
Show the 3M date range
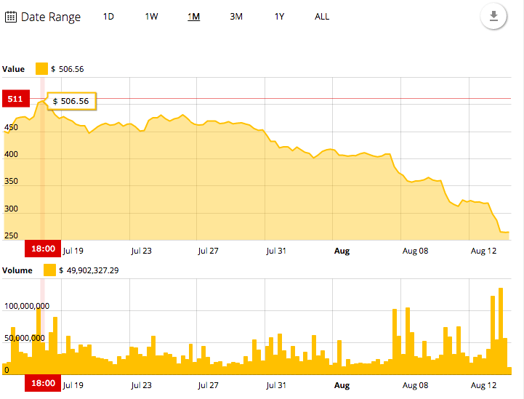tap(236, 17)
